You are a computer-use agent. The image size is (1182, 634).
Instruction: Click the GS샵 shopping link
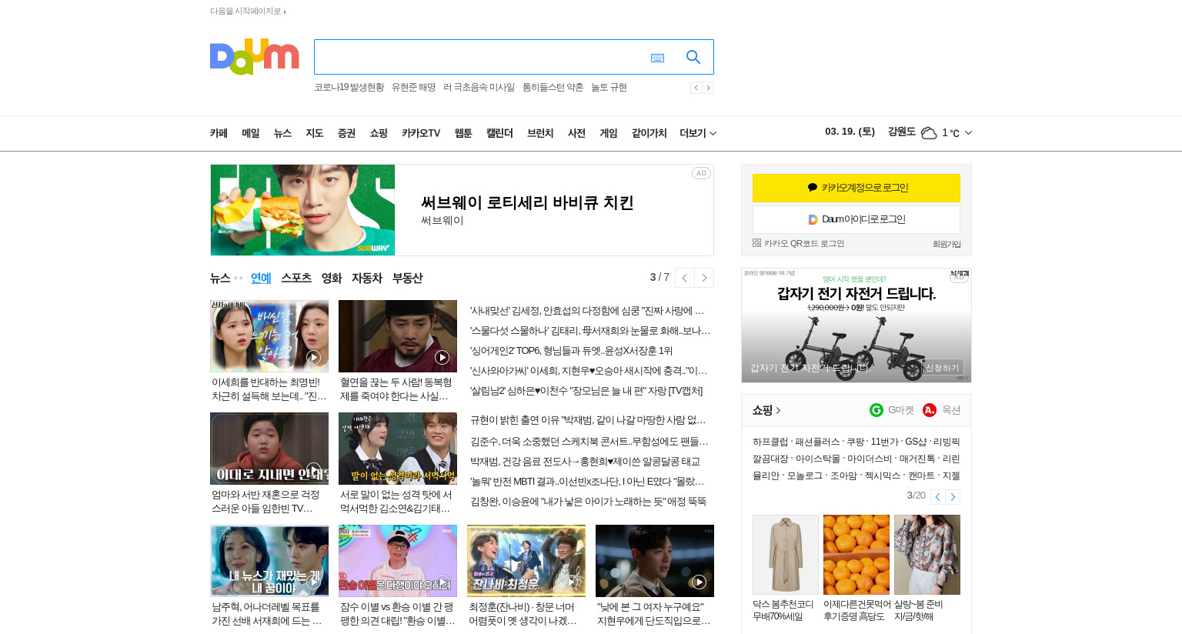tap(916, 442)
